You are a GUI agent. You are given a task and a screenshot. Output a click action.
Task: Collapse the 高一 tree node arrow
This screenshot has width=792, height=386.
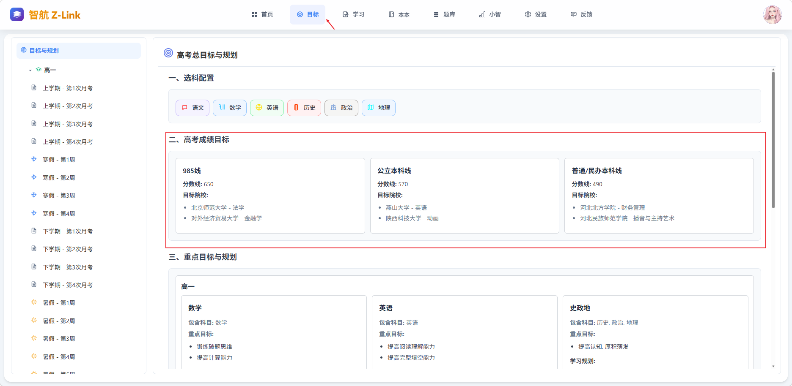click(x=30, y=70)
